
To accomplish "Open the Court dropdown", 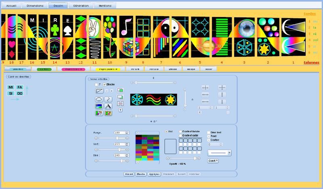I will (x=213, y=160).
